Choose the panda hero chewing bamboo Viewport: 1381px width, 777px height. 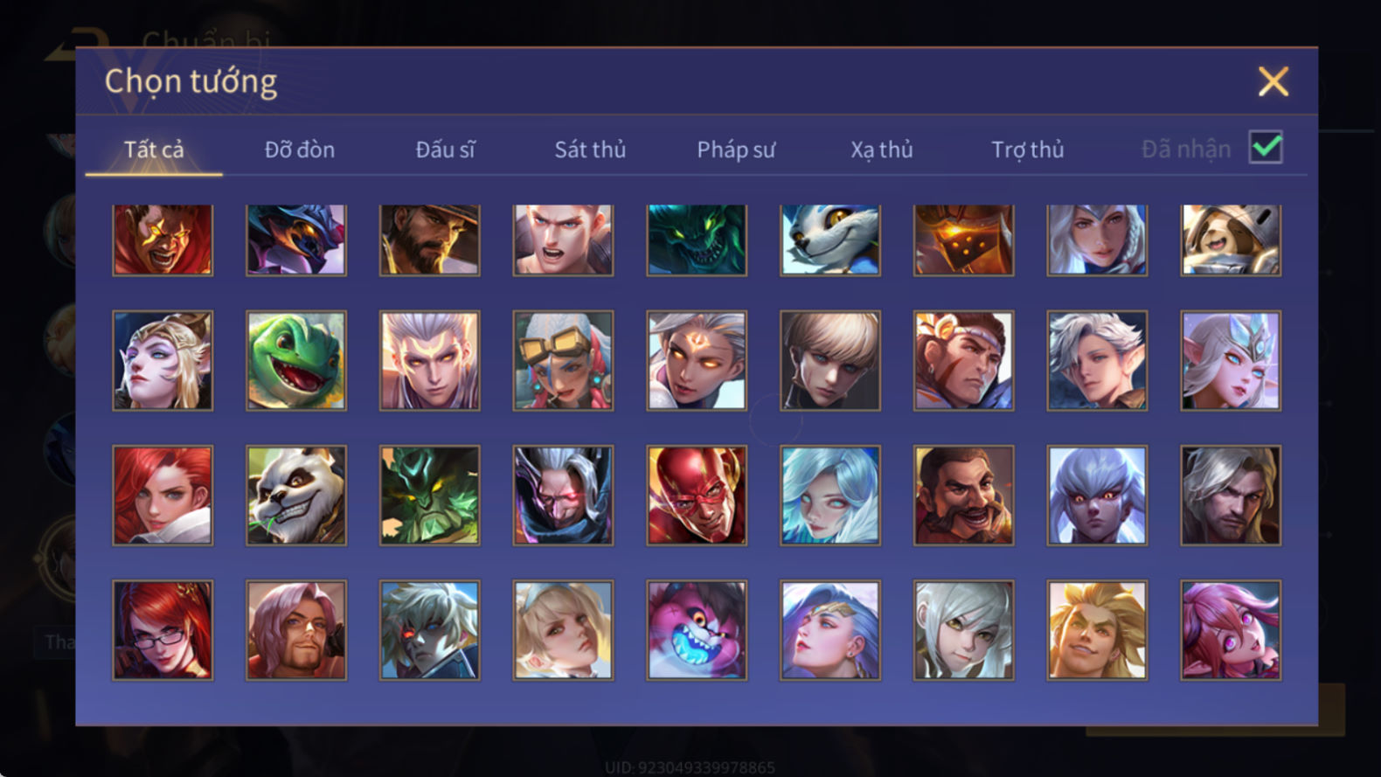click(296, 495)
